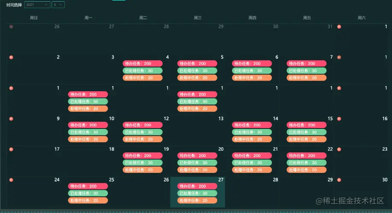Viewport: 392px width, 213px height.
Task: Select date number 17
Action: (x=57, y=149)
